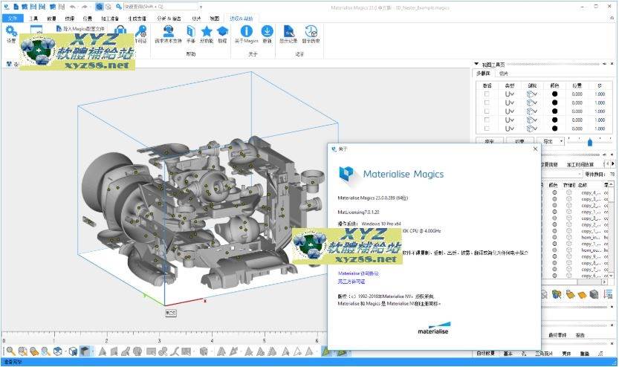Click the Show History clock icon
The width and height of the screenshot is (619, 367).
311,31
